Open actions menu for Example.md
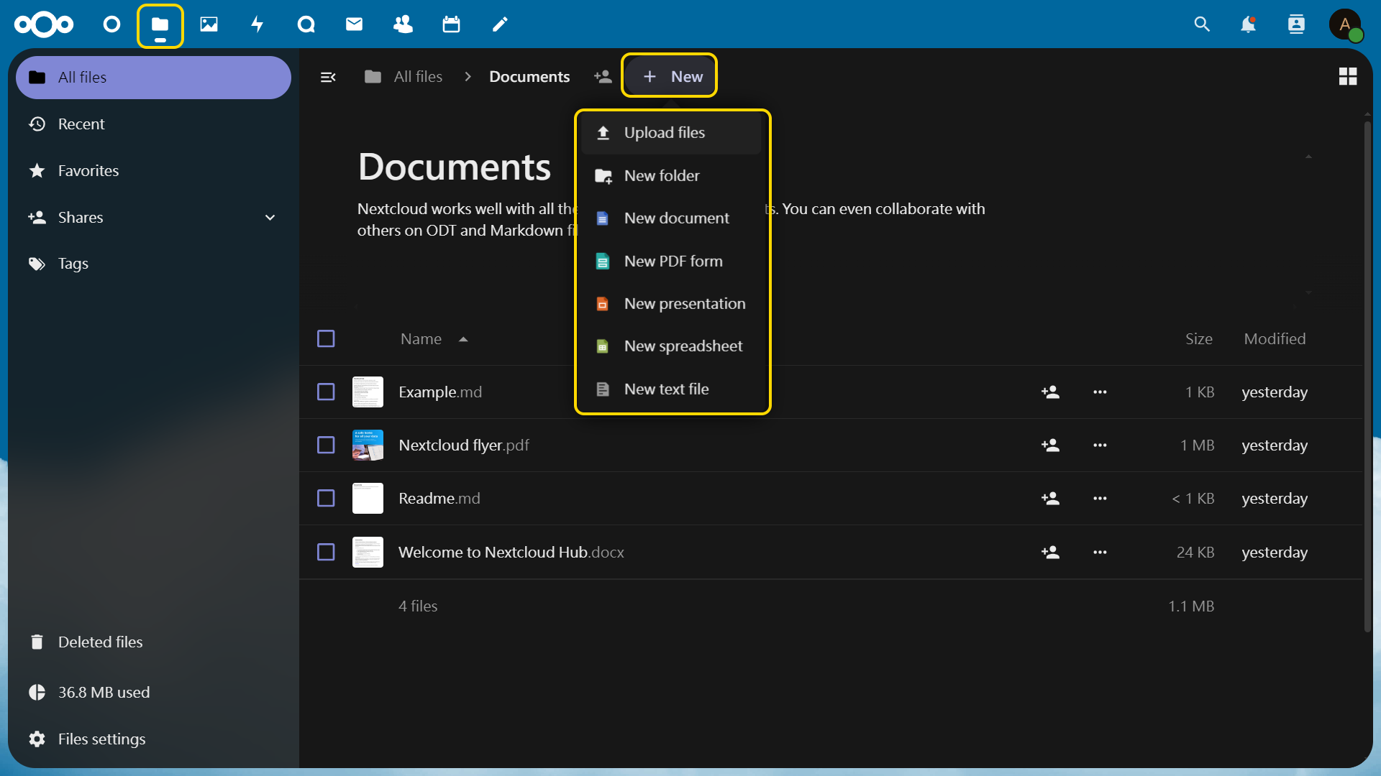The image size is (1381, 776). pyautogui.click(x=1100, y=392)
